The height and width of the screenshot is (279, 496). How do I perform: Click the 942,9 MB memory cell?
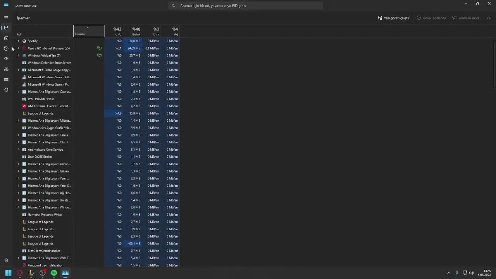133,48
